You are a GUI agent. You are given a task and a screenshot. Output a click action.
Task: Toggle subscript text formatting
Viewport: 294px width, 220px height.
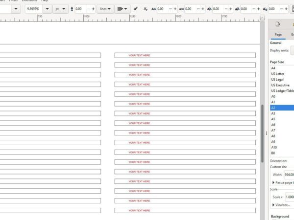pos(146,9)
